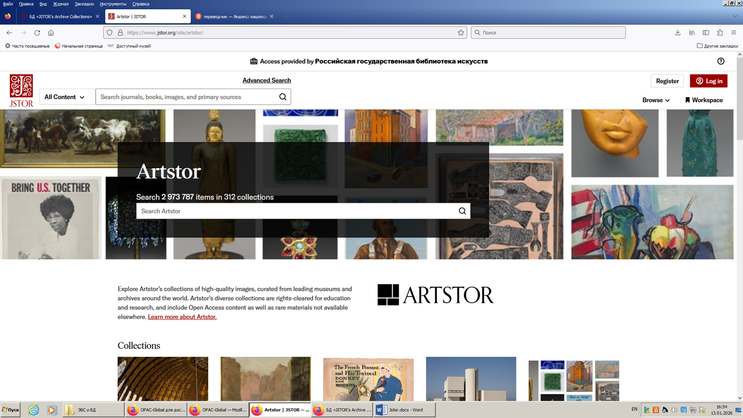The height and width of the screenshot is (418, 743).
Task: Follow the Learn more about Artstor link
Action: click(x=182, y=317)
